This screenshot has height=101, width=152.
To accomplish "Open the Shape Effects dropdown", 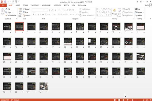I will [x=128, y=15].
